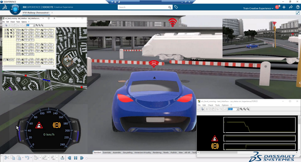Open File menu in test_interface window
The height and width of the screenshot is (162, 301).
(x=3, y=22)
